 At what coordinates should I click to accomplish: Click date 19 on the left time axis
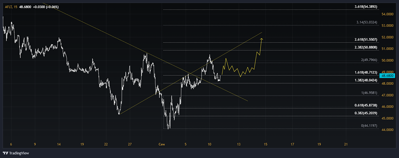pos(82,144)
